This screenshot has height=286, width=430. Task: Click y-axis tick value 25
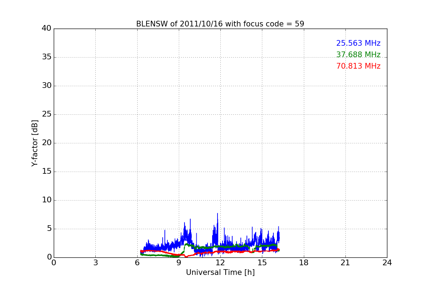(x=47, y=114)
